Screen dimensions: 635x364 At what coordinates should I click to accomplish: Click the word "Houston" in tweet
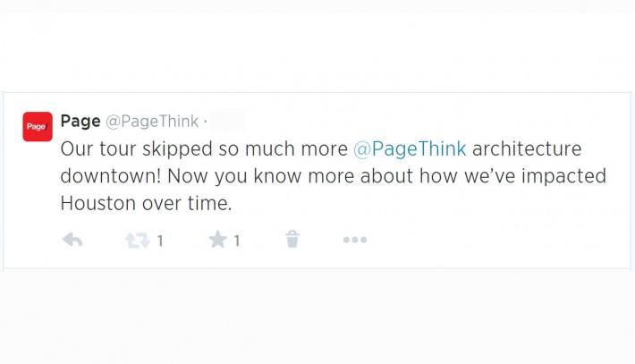click(x=97, y=203)
